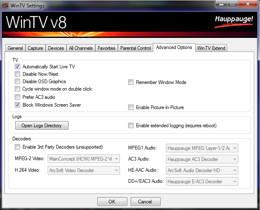Click the Cancel button
Viewport: 260px width, 210px height.
point(145,201)
